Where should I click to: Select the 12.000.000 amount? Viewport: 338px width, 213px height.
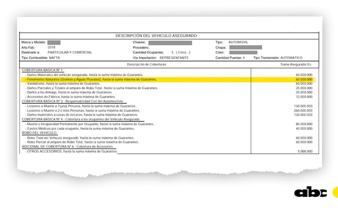coord(304,97)
